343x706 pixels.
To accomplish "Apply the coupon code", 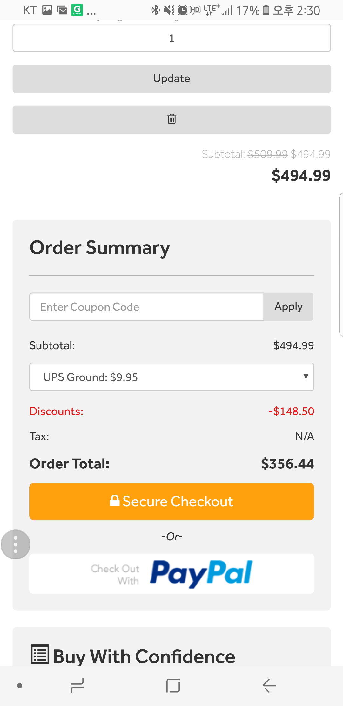I will coord(288,307).
